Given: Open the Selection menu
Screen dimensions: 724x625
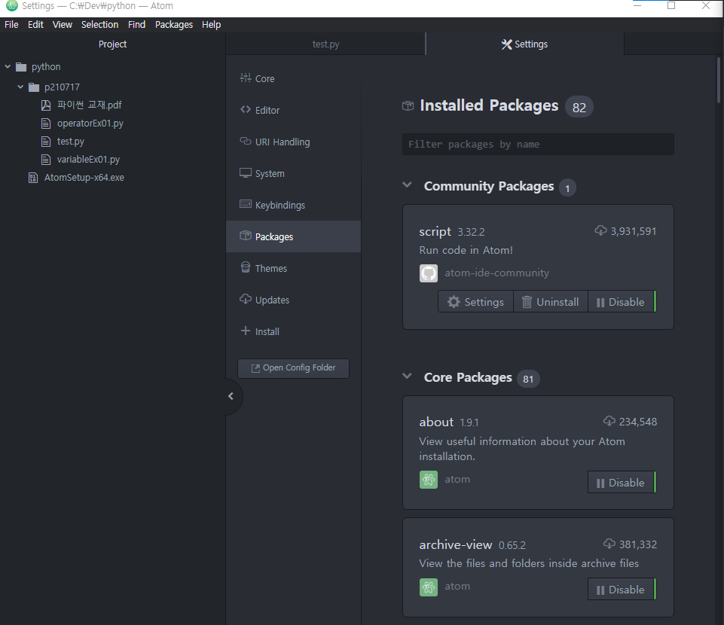Looking at the screenshot, I should pos(99,24).
